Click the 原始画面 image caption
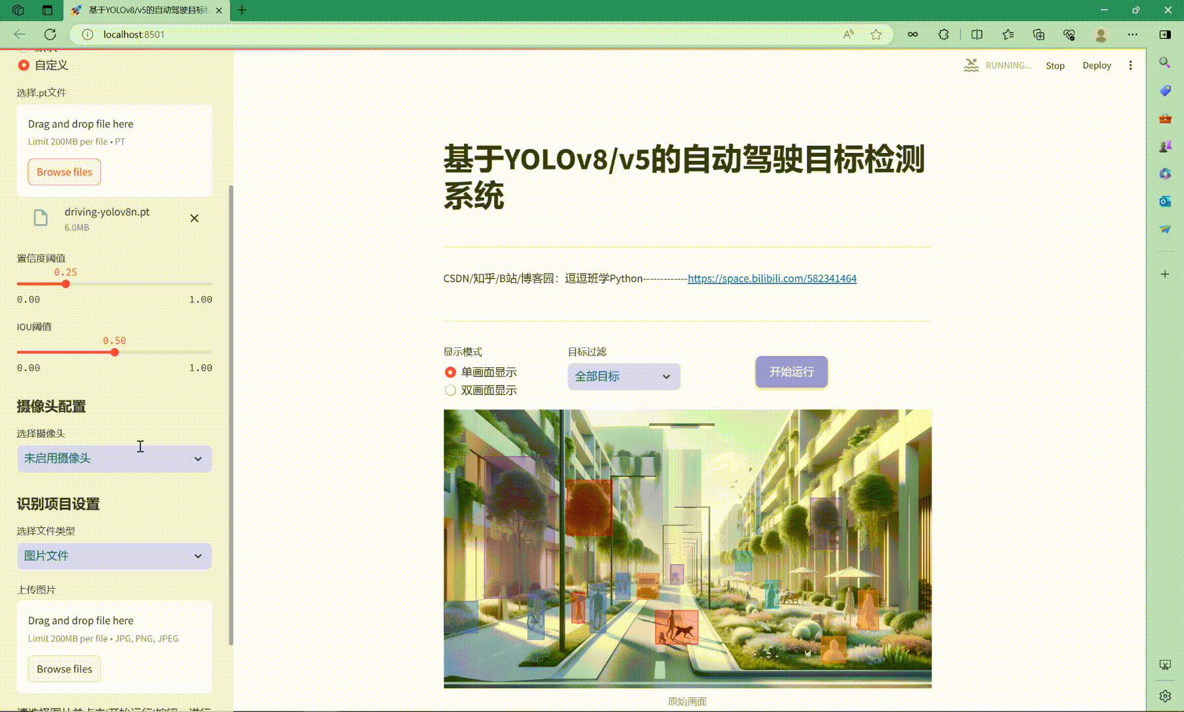1184x712 pixels. 688,701
